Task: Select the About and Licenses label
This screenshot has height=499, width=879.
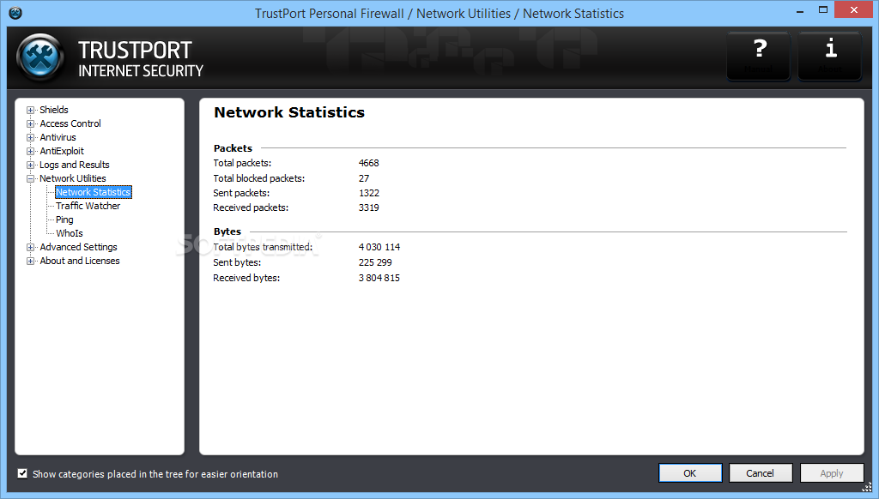Action: [80, 261]
